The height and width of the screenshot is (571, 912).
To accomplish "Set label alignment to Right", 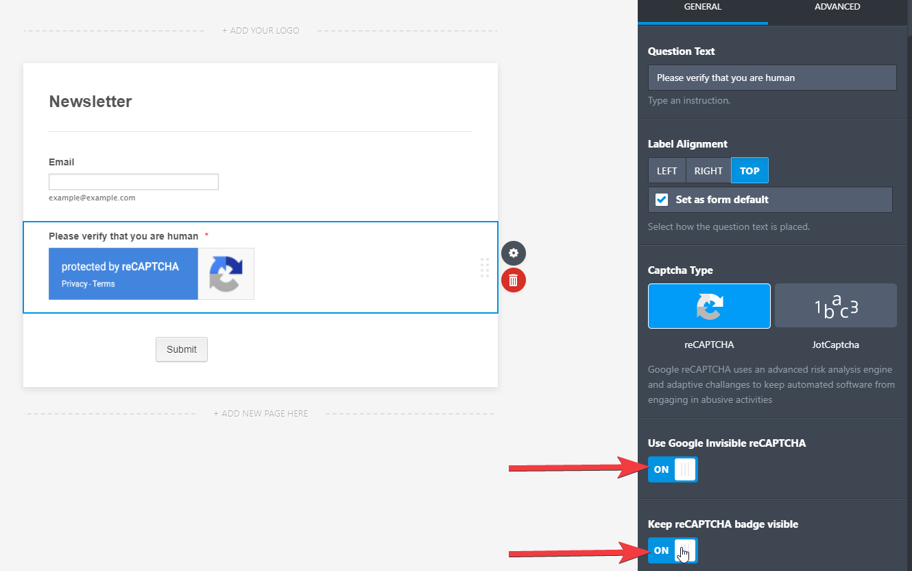I will 708,171.
